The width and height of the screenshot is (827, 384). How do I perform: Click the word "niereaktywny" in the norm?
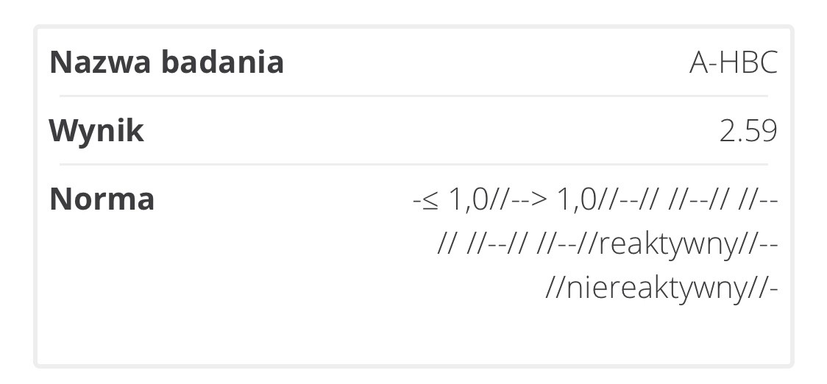(657, 288)
